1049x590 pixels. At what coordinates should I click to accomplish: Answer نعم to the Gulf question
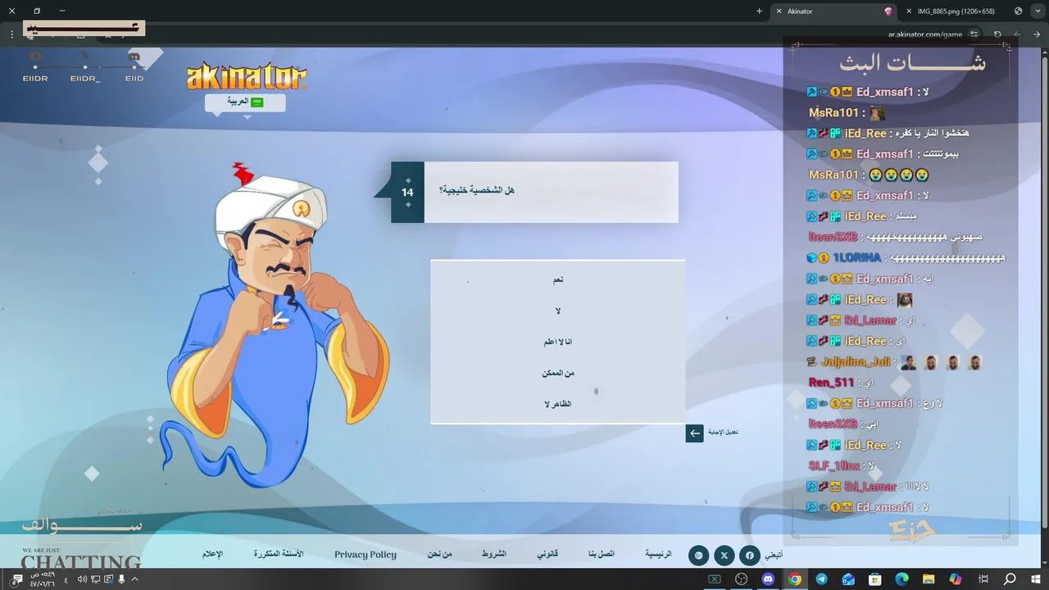pyautogui.click(x=558, y=280)
